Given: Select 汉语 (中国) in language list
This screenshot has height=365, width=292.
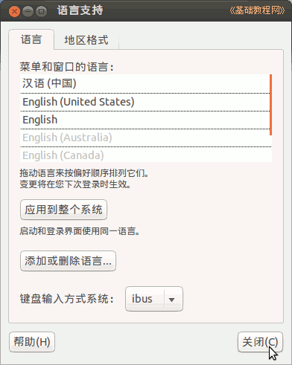Looking at the screenshot, I should [x=145, y=83].
